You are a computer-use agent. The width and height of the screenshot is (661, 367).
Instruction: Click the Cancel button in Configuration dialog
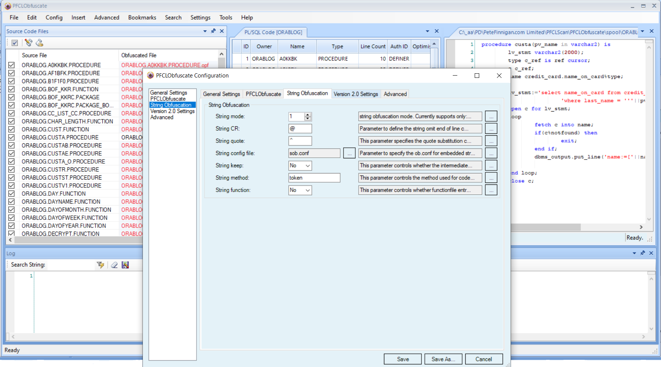[484, 359]
